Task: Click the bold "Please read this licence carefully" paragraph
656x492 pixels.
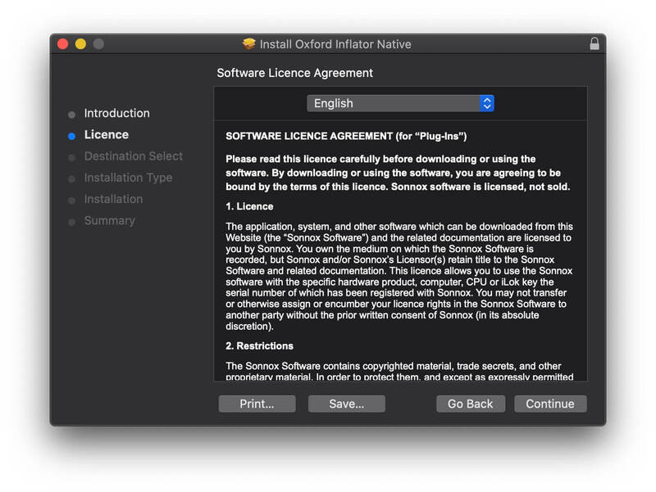Action: pos(398,173)
